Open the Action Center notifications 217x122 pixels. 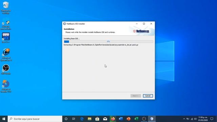[212, 119]
